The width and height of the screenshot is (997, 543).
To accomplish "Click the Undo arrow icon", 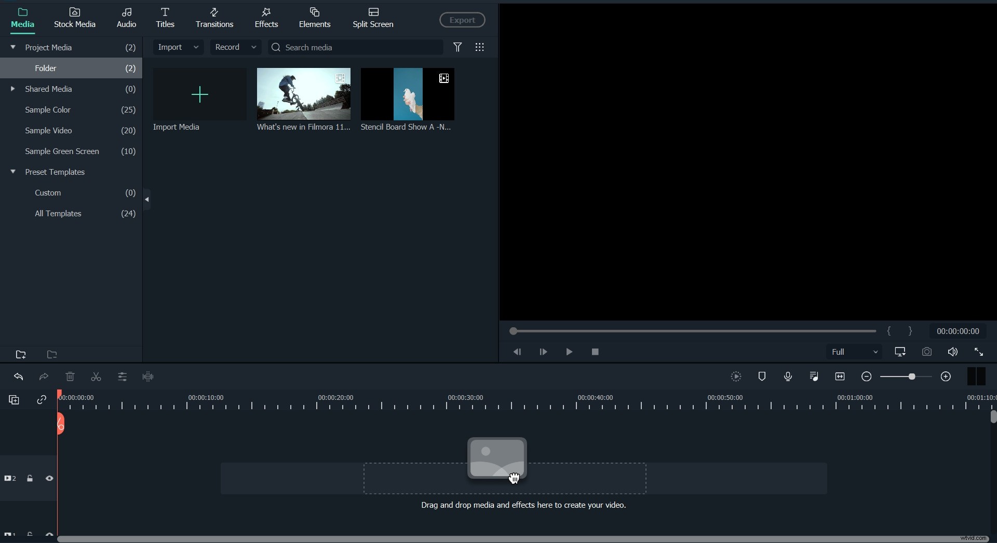I will point(19,377).
